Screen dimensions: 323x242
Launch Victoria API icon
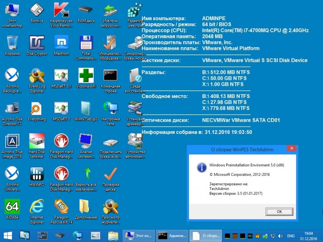pyautogui.click(x=86, y=78)
